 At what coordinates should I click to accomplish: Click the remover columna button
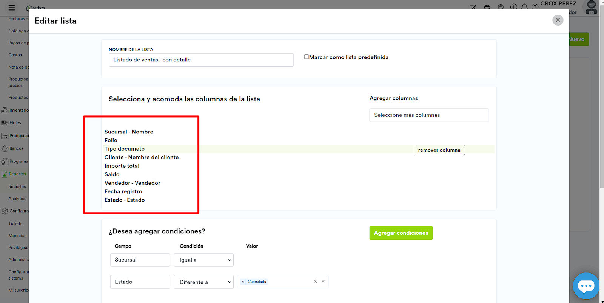tap(439, 150)
